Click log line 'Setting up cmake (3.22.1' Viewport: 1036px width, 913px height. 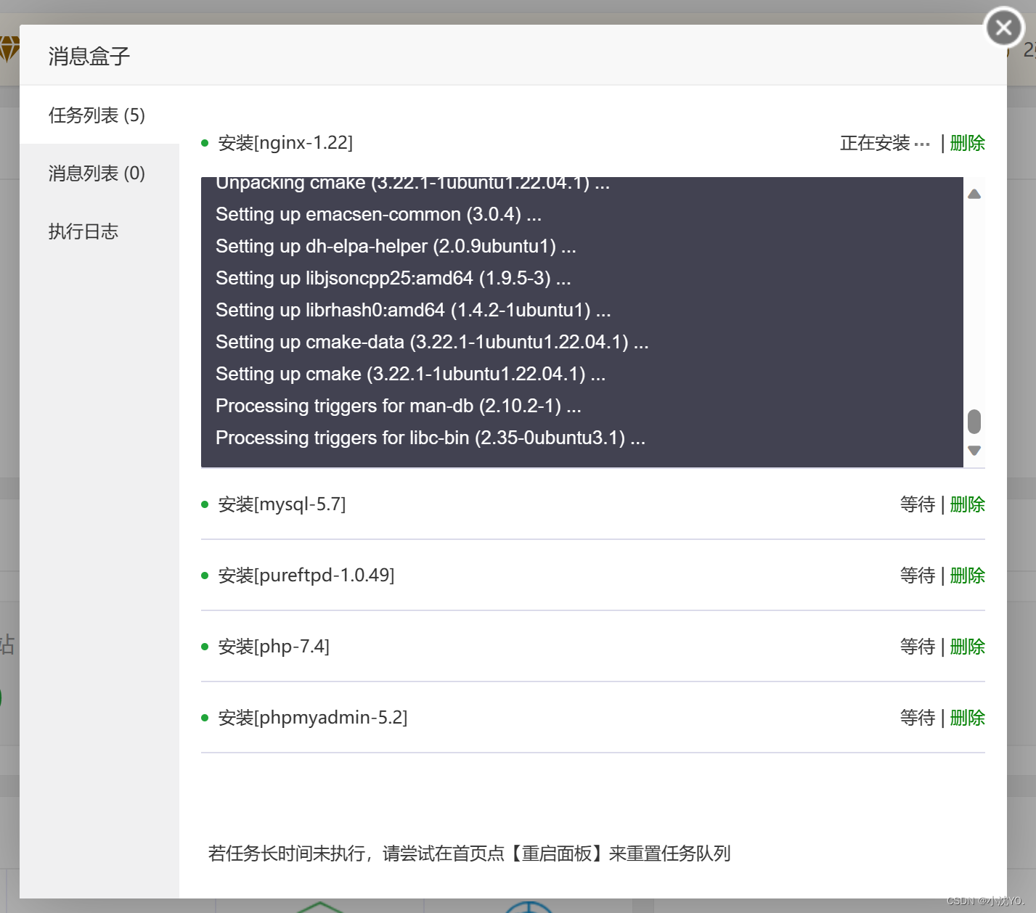[410, 374]
